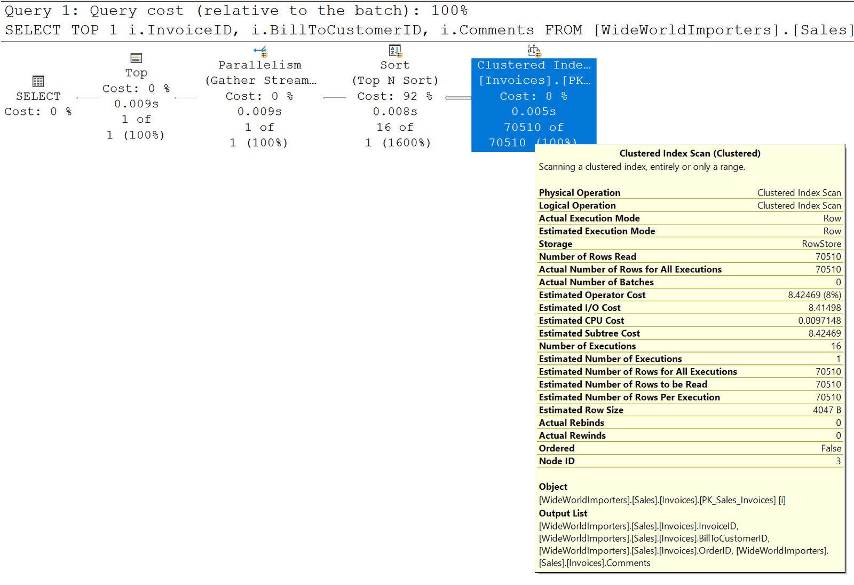Click the 'Top N Sort' label

click(395, 81)
